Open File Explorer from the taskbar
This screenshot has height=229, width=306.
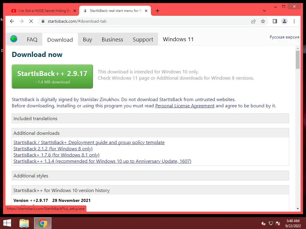point(24,223)
